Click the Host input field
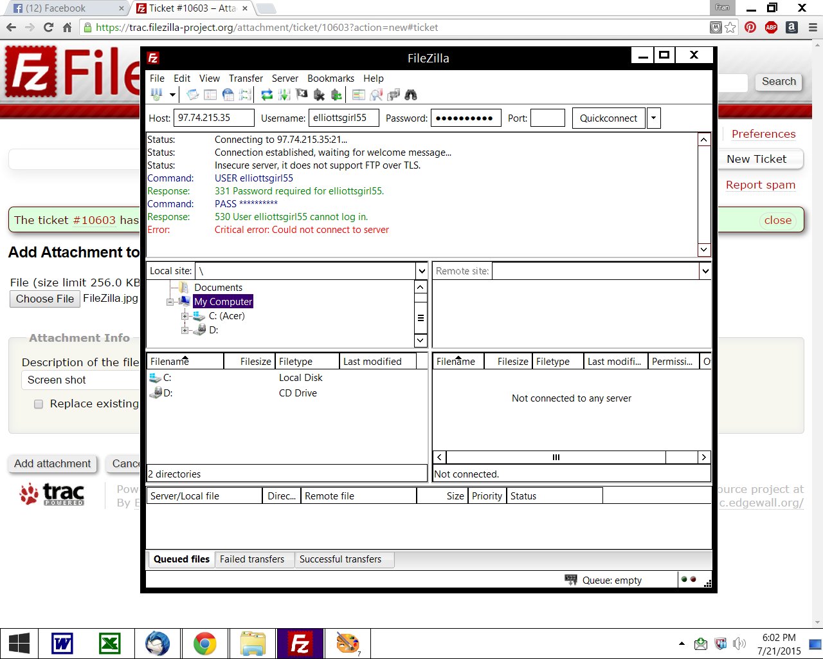This screenshot has width=823, height=659. [x=214, y=118]
